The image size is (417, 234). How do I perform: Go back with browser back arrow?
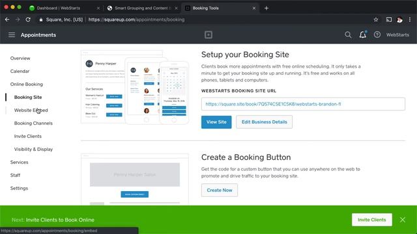click(7, 19)
